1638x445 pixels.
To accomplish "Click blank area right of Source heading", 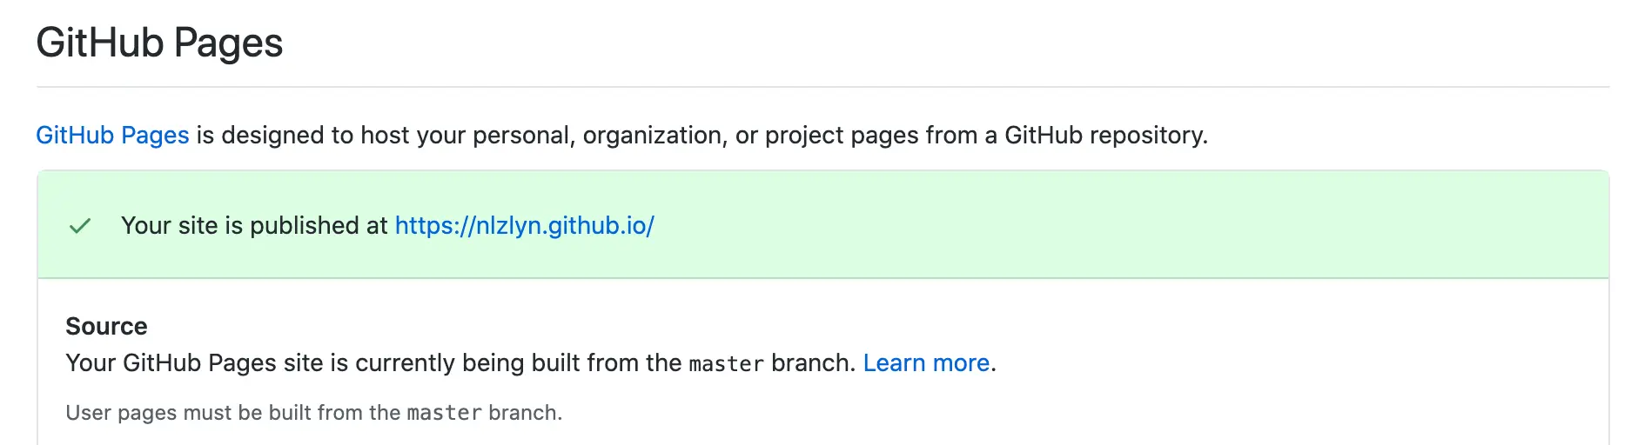I will click(x=783, y=327).
